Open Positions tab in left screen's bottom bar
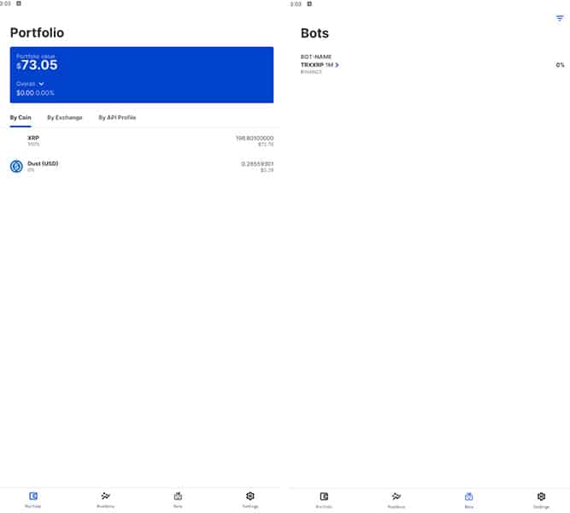The width and height of the screenshot is (570, 513). tap(105, 499)
